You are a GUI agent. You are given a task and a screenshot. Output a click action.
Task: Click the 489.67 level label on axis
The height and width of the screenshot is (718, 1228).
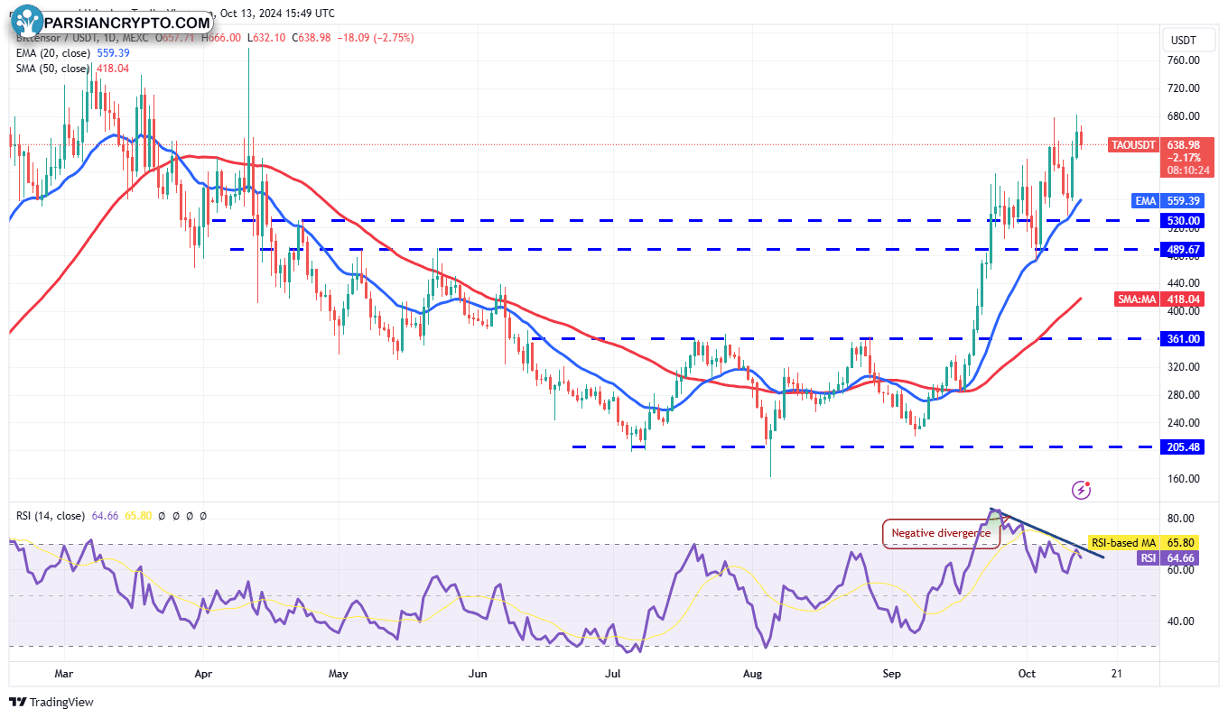[x=1184, y=250]
